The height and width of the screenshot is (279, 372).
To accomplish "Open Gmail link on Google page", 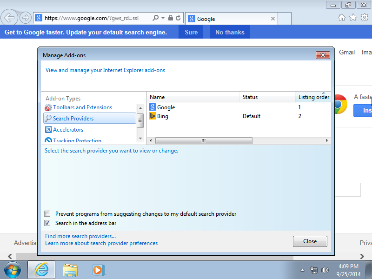I will pyautogui.click(x=346, y=52).
